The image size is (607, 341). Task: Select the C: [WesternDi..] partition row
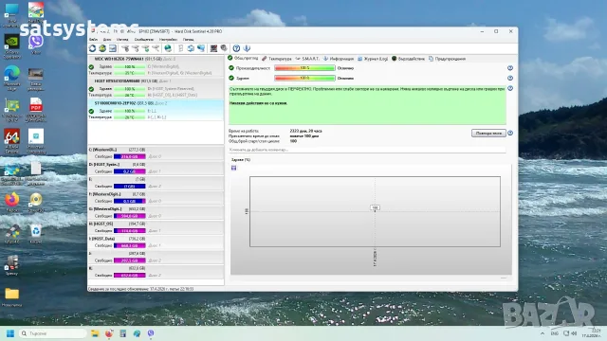pyautogui.click(x=156, y=153)
